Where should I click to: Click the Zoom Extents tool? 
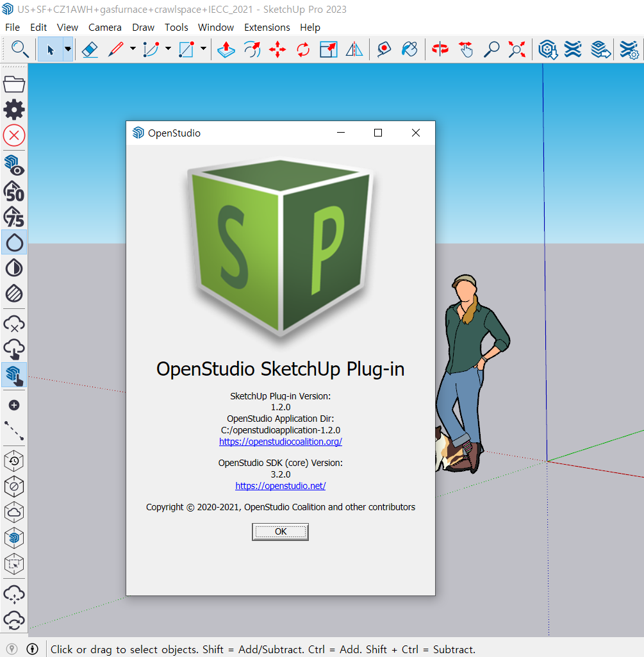tap(516, 49)
